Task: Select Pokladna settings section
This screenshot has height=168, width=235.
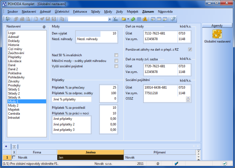Action: (27, 73)
